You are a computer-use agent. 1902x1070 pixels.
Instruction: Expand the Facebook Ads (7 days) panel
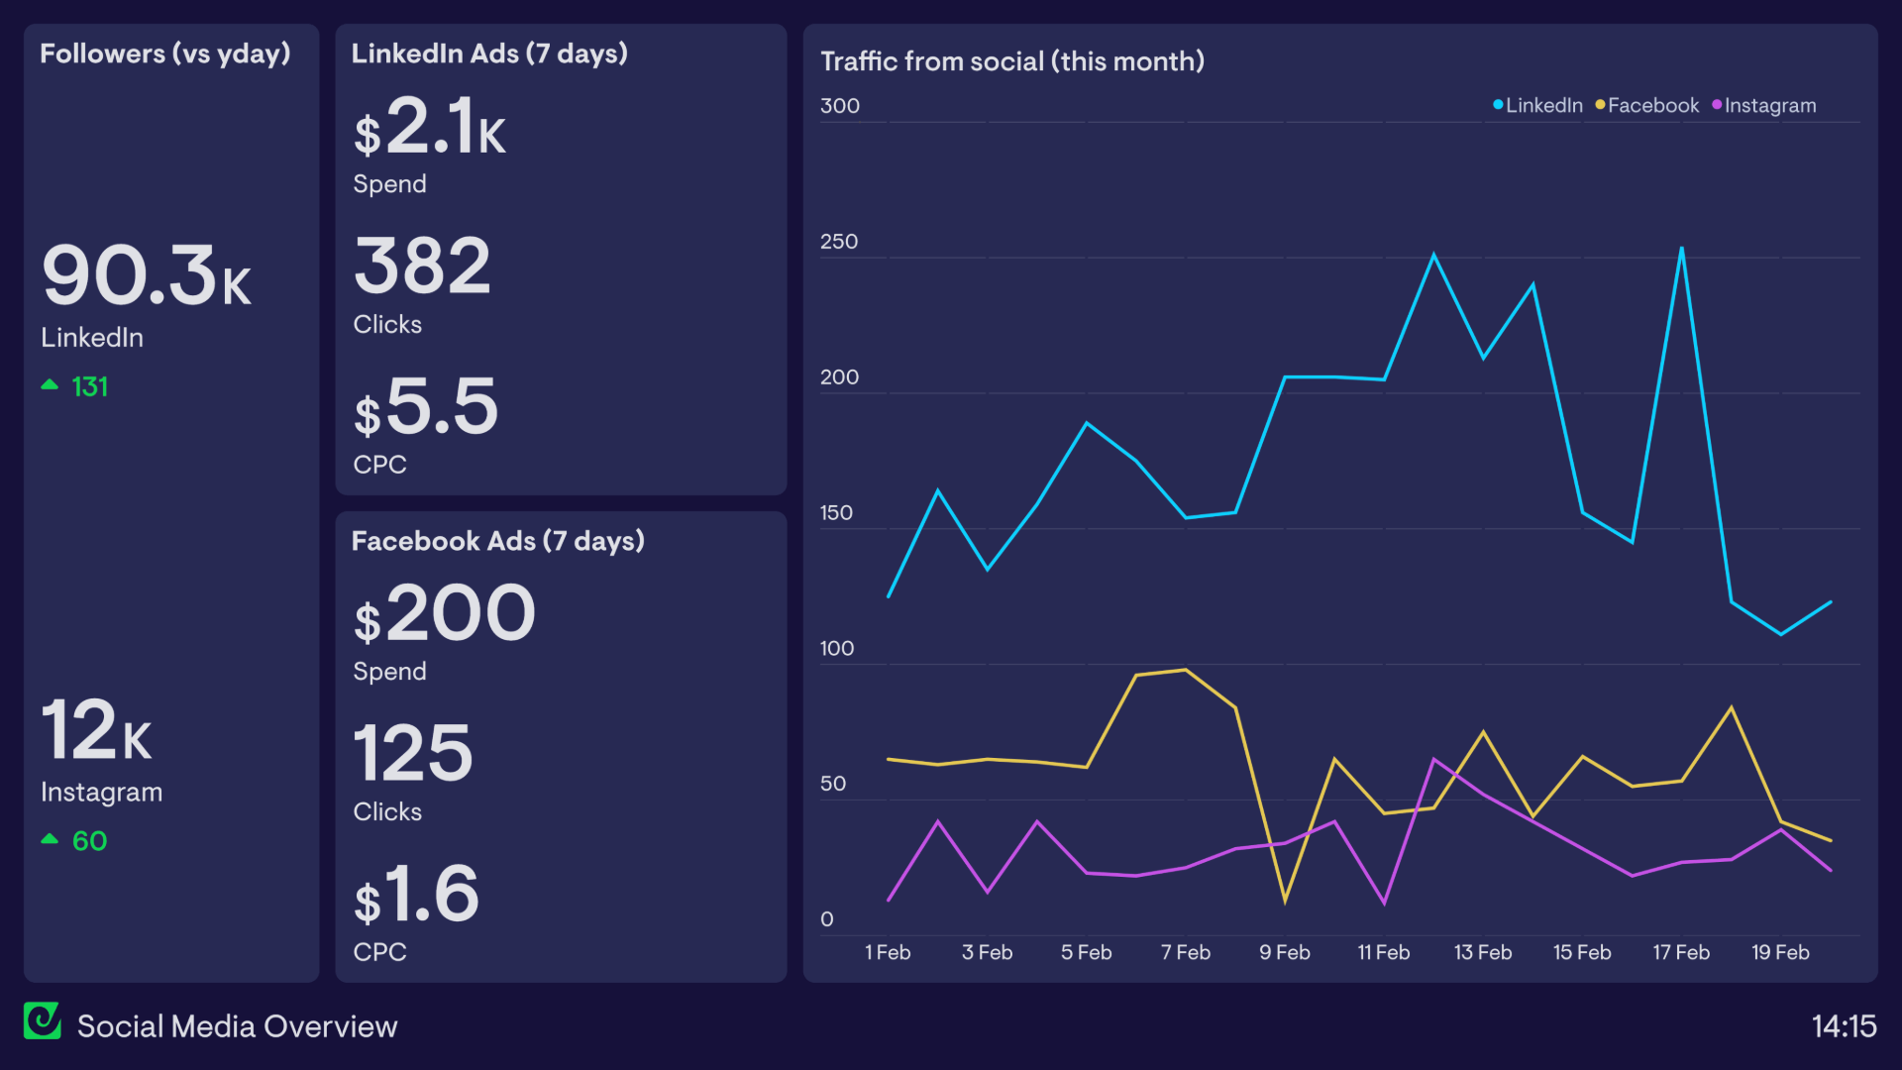click(497, 542)
